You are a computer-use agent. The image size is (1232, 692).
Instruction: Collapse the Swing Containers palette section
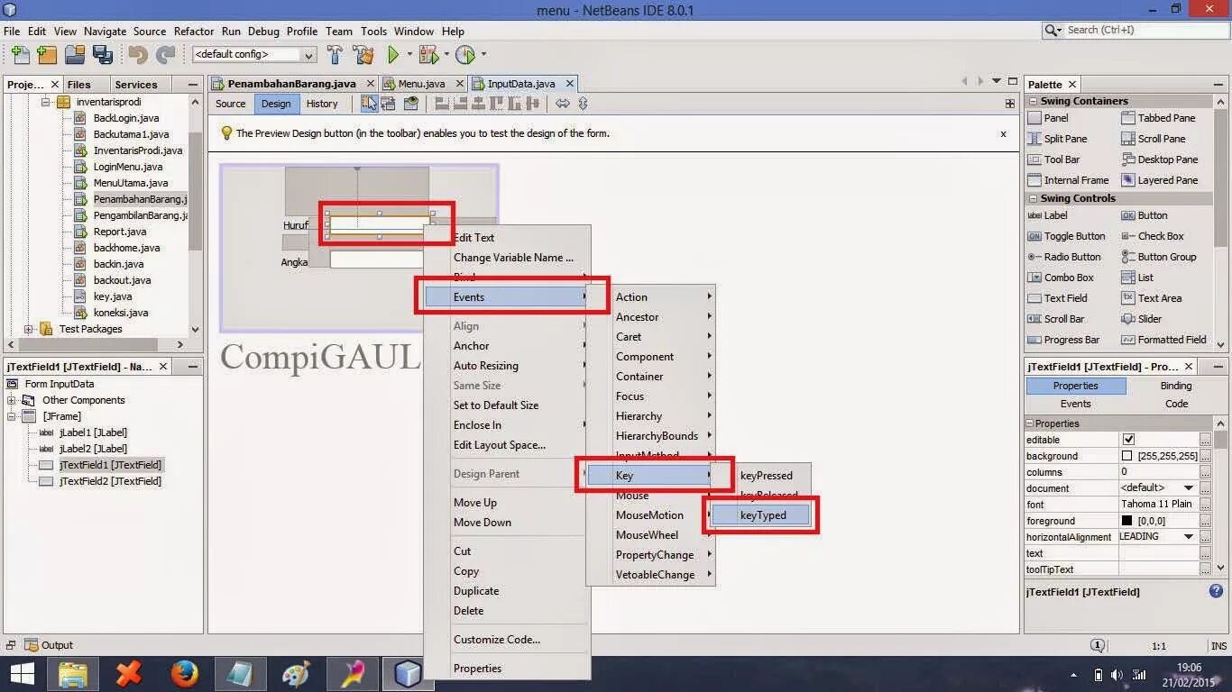click(1034, 101)
